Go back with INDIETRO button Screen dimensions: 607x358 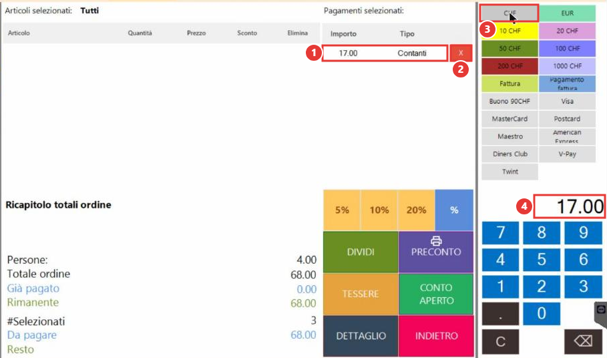coord(436,336)
